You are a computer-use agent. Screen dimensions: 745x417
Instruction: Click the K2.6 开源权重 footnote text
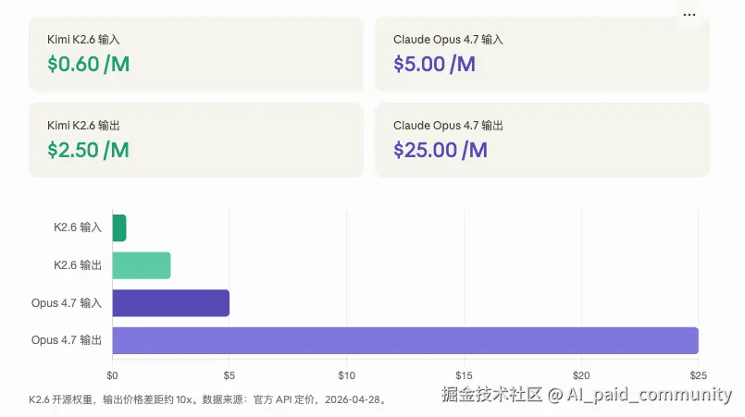click(208, 400)
